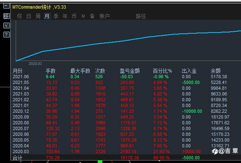Image resolution: width=241 pixels, height=163 pixels.
Task: Click the MTCommander统计 V3.33 title
Action: (x=39, y=7)
